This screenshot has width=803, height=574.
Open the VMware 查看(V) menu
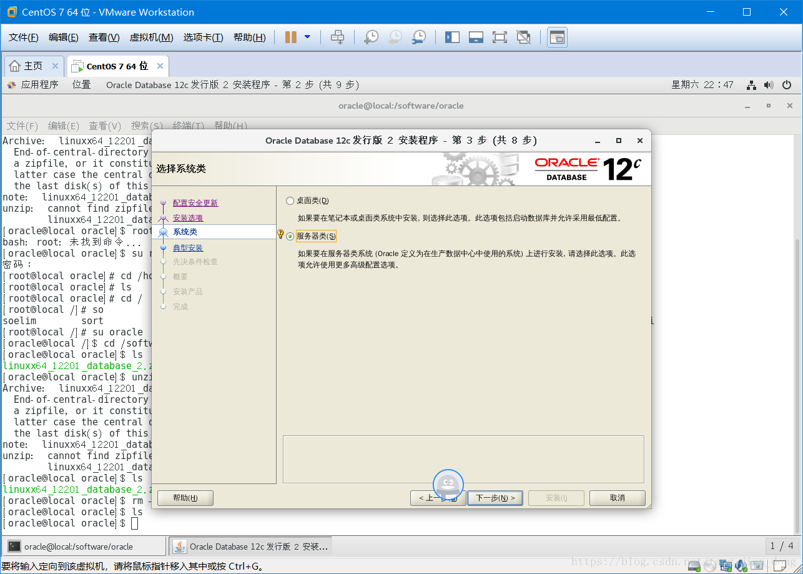(104, 37)
